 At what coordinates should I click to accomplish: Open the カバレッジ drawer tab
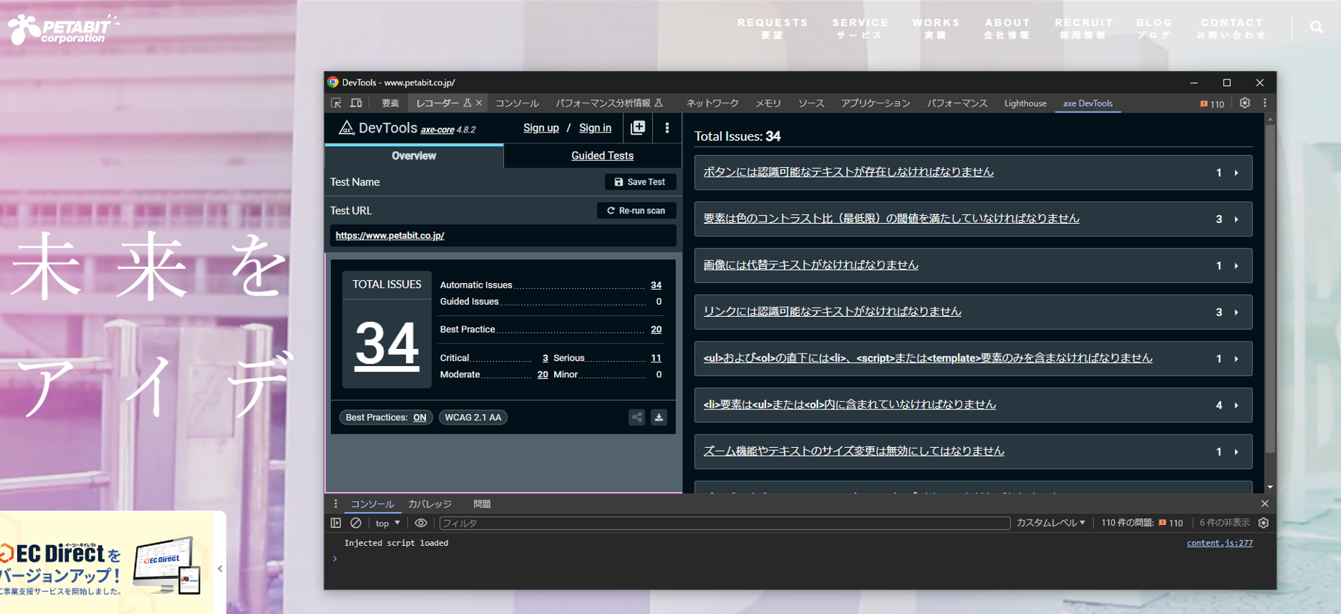(x=430, y=504)
